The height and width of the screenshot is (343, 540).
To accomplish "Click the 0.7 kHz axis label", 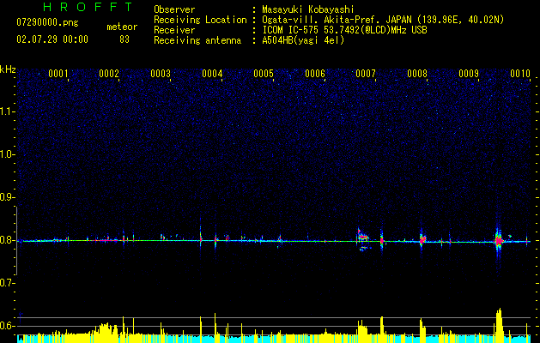I will point(7,283).
